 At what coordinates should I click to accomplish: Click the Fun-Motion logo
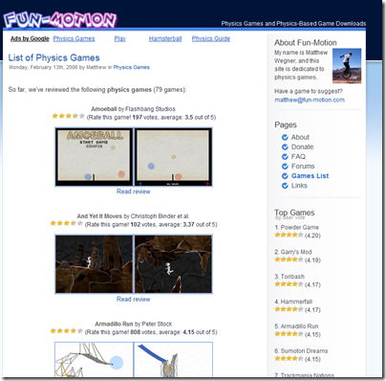[60, 20]
